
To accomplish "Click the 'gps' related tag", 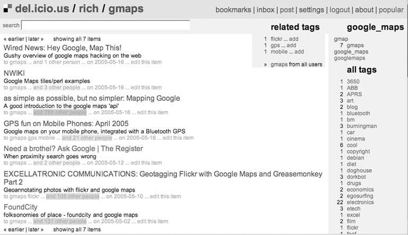I will click(x=275, y=46).
